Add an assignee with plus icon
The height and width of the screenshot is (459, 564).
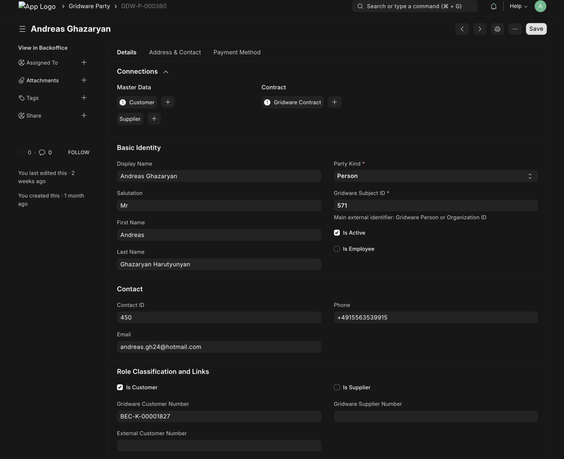click(x=84, y=62)
